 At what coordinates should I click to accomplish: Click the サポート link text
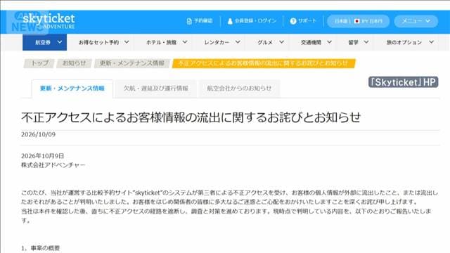pos(307,21)
